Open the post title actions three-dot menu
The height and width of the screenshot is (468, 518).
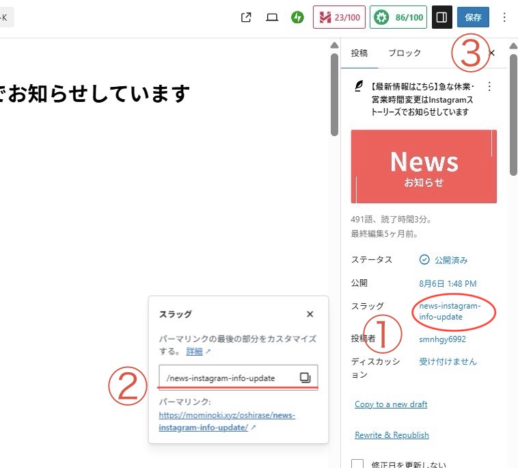[x=489, y=87]
